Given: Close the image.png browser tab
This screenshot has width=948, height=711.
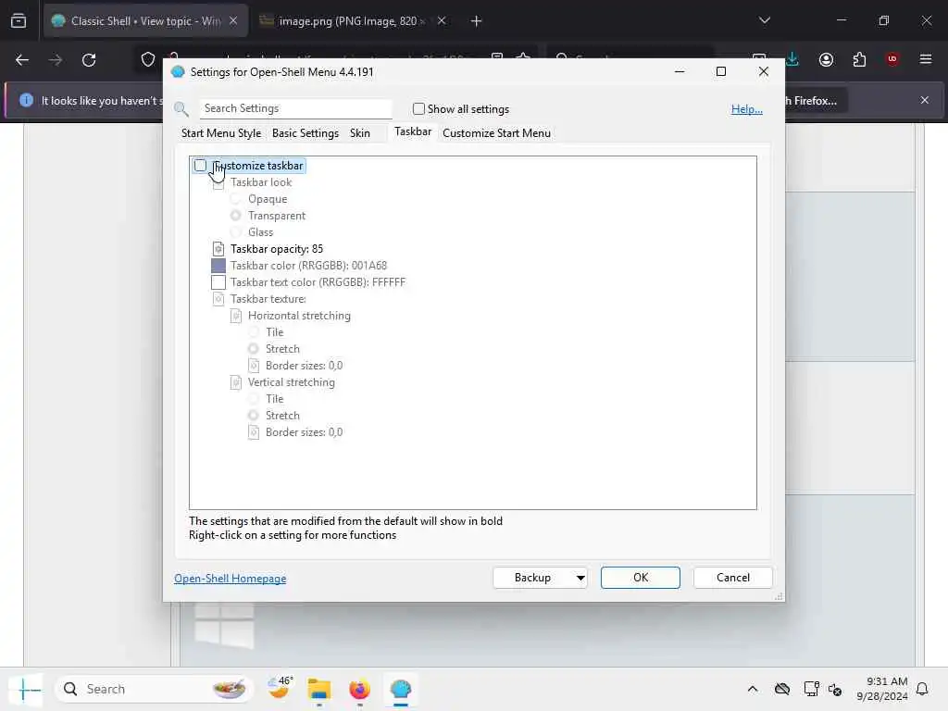Looking at the screenshot, I should pos(442,21).
